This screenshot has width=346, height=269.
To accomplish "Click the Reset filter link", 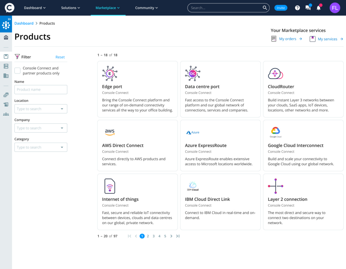I will click(60, 57).
